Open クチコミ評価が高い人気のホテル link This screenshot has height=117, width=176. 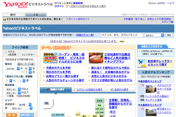tap(112, 80)
